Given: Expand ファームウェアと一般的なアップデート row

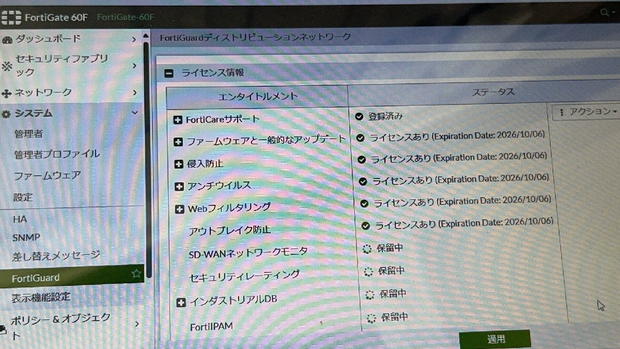Looking at the screenshot, I should click(178, 142).
